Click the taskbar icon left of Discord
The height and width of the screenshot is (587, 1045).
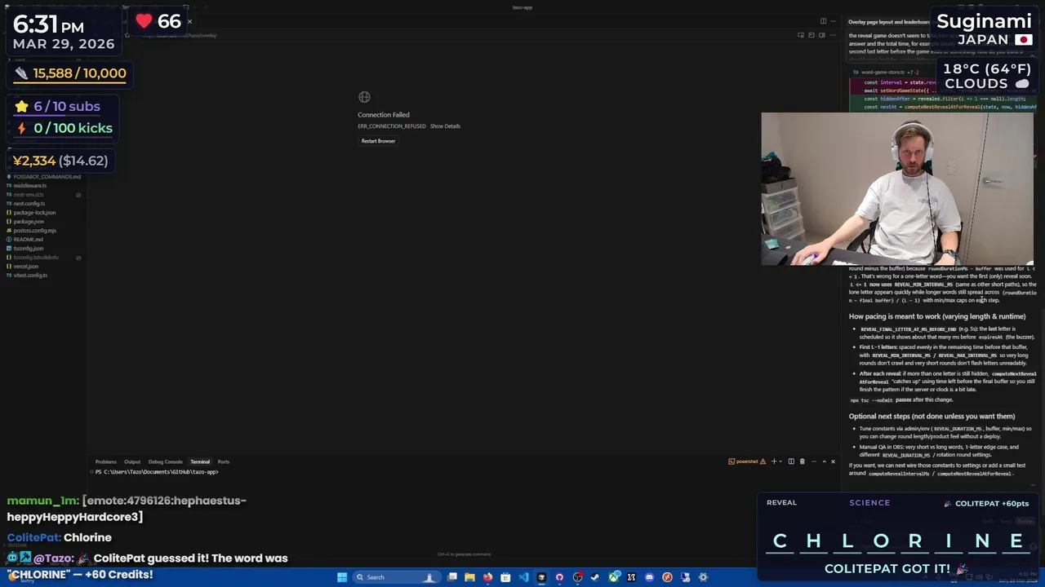pyautogui.click(x=631, y=577)
